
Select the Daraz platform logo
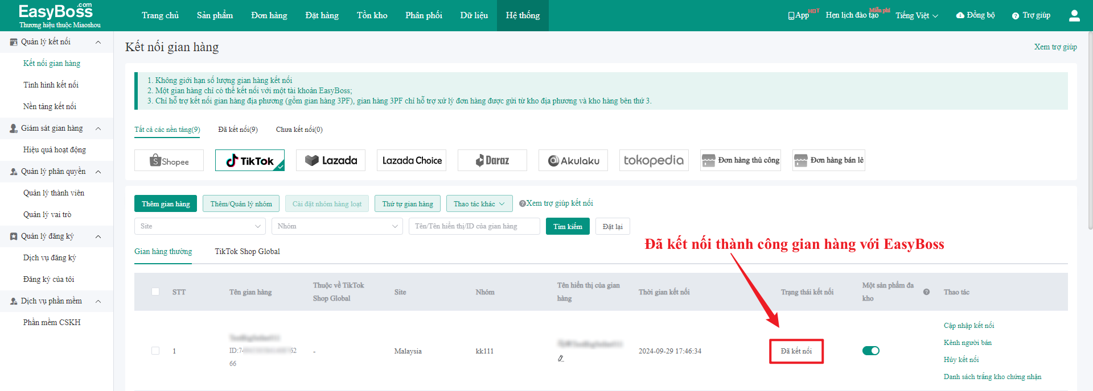click(x=492, y=160)
